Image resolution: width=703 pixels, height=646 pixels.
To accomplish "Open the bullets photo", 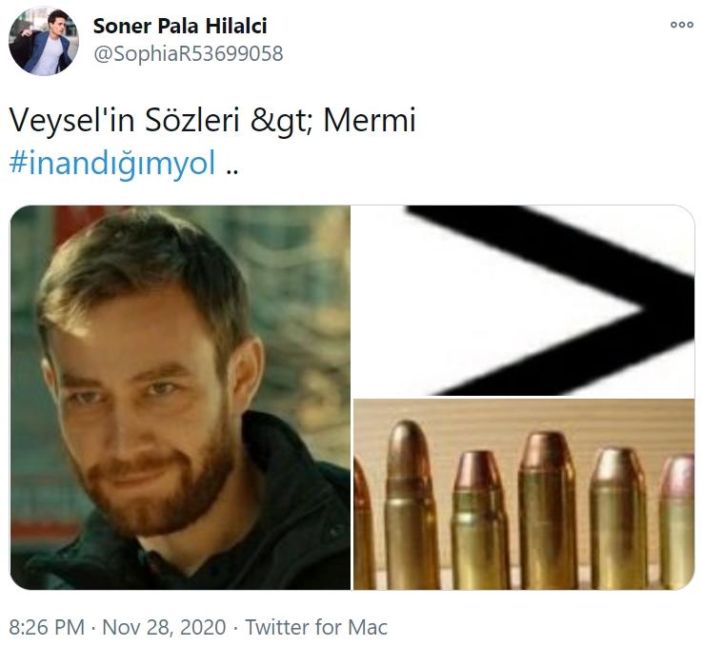I will tap(524, 494).
